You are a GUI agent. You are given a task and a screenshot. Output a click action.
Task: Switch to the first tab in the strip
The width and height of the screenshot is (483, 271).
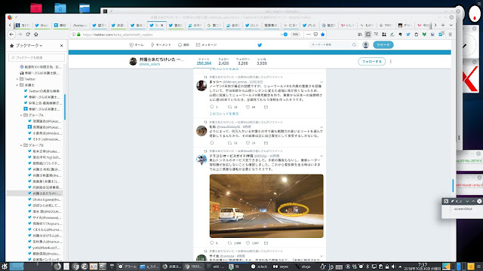click(23, 25)
